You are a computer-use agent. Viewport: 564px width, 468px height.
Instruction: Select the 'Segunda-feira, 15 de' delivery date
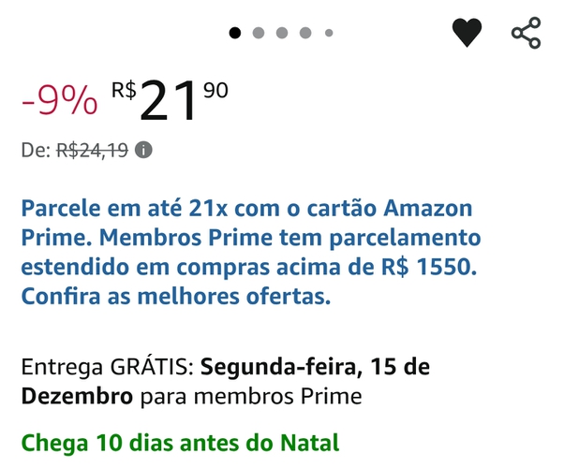315,365
